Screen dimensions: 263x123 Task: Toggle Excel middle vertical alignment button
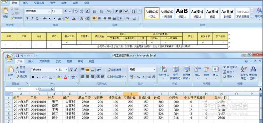(x=87, y=70)
